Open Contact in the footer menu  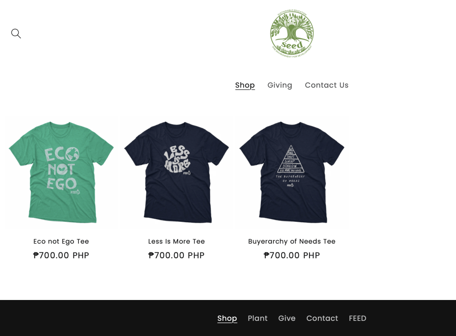322,318
